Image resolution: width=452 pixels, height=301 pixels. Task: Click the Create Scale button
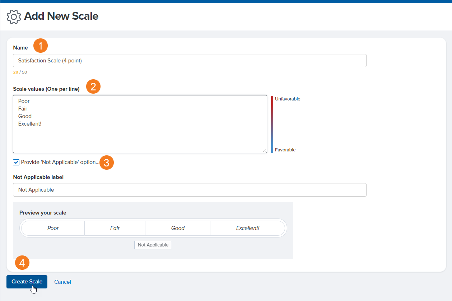(x=27, y=282)
